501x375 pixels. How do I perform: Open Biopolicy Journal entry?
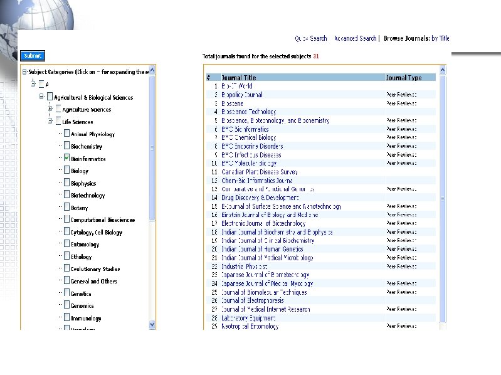[x=242, y=95]
